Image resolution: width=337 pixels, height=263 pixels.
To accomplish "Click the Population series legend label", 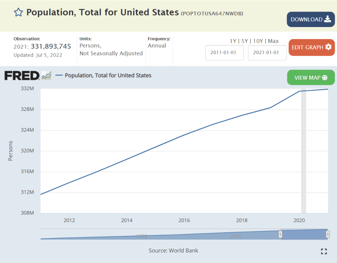I will pyautogui.click(x=108, y=75).
